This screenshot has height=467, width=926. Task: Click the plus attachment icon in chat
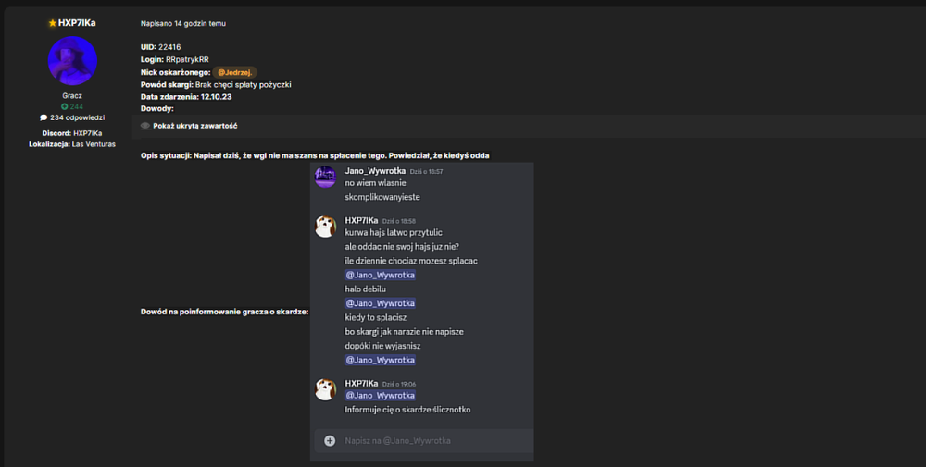tap(330, 440)
